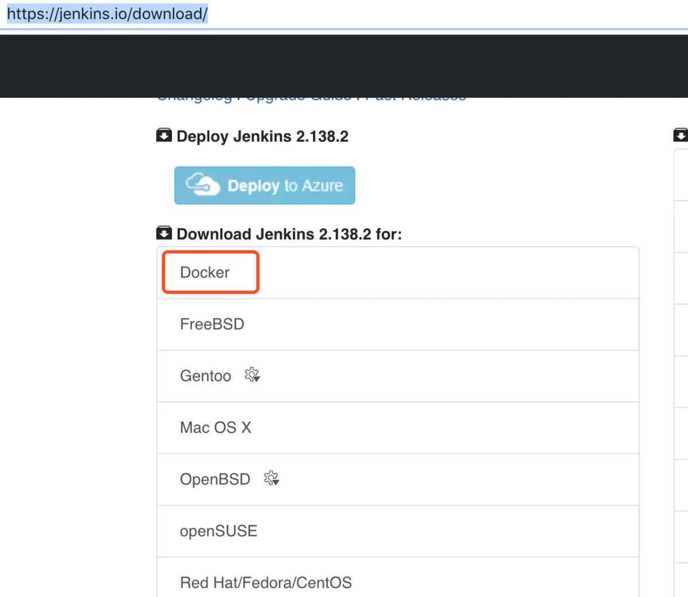Click the cloud icon in Azure button
This screenshot has width=688, height=597.
click(202, 185)
